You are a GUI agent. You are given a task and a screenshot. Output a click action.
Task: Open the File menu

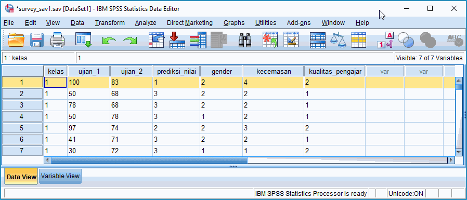(9, 23)
